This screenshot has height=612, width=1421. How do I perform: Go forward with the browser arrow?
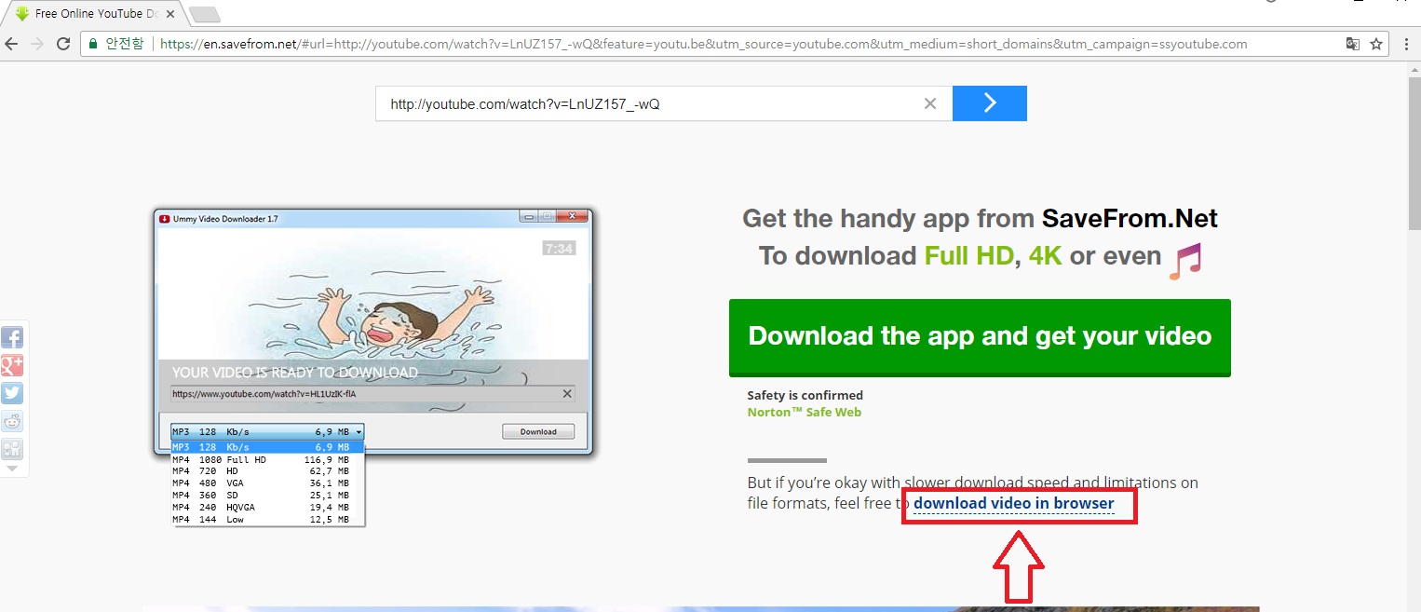tap(37, 44)
